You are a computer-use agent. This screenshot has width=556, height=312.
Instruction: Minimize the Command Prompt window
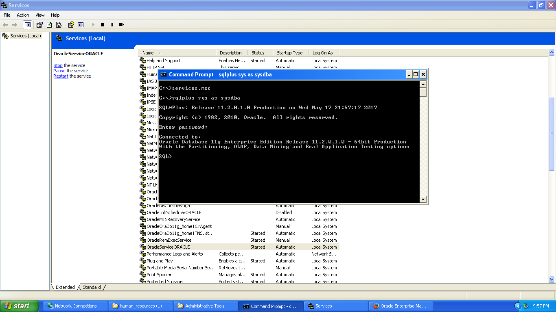pyautogui.click(x=409, y=74)
